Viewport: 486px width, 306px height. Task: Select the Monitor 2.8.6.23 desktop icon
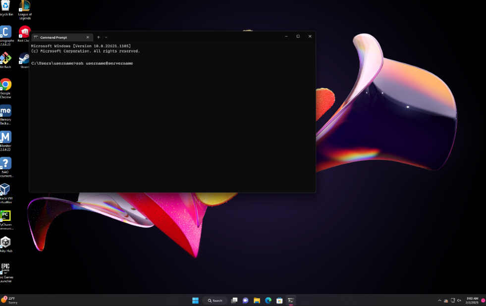coord(5,141)
